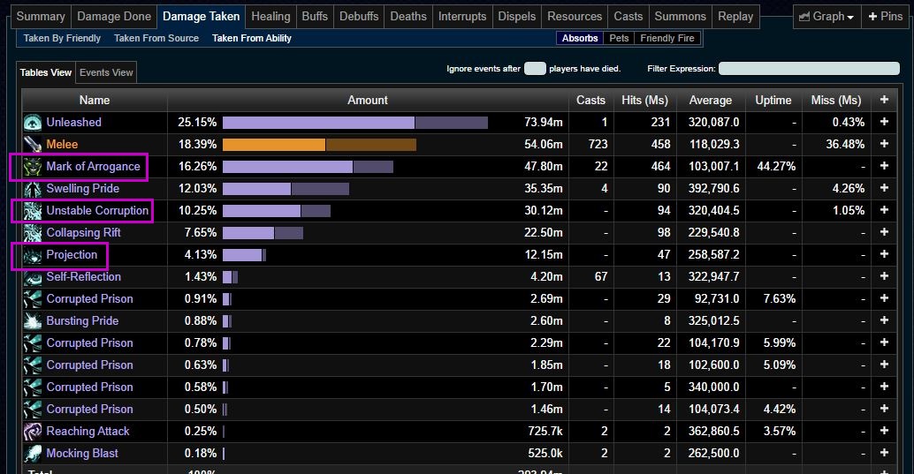
Task: Click the Melee orange damage bar
Action: coord(274,145)
